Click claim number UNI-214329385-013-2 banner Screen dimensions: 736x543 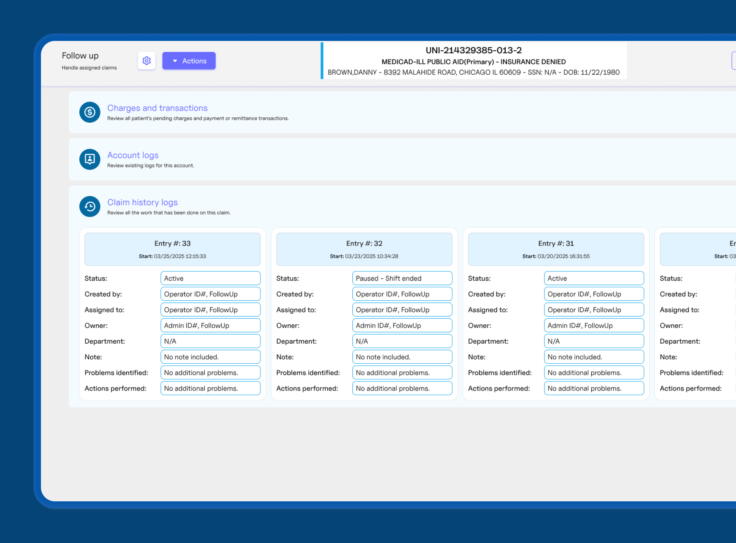pyautogui.click(x=474, y=50)
